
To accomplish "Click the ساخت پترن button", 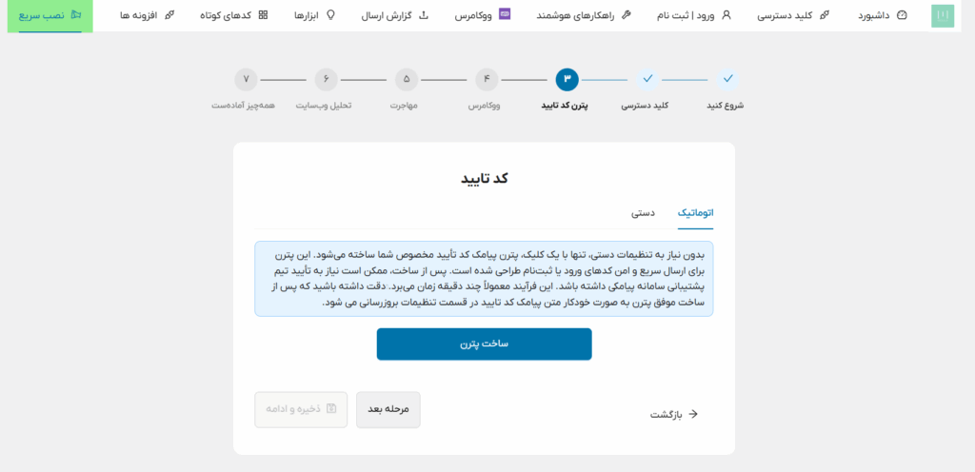I will pos(484,344).
